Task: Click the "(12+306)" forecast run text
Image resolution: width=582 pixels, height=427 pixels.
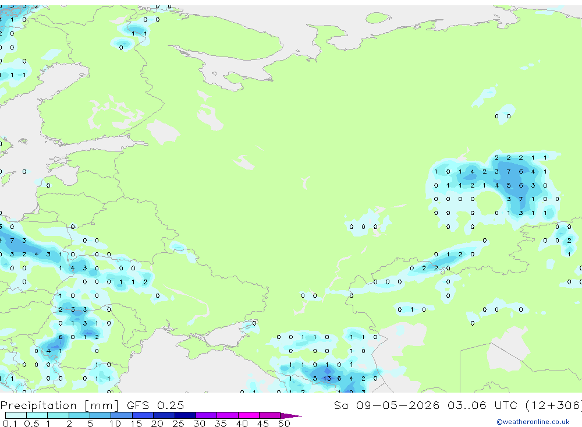Action: (x=553, y=405)
